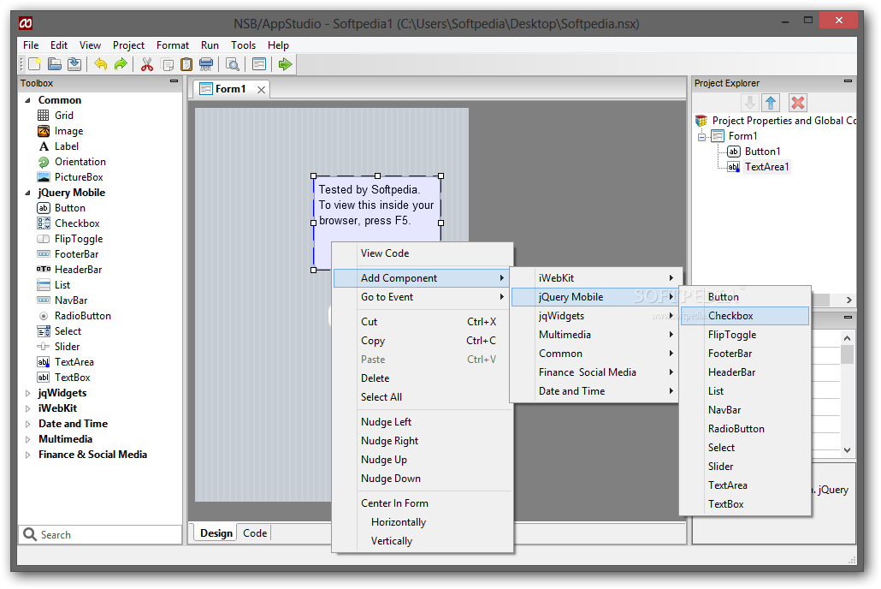This screenshot has height=589, width=881.
Task: Click Project Explorer horizontal scroll right arrow
Action: tap(848, 300)
